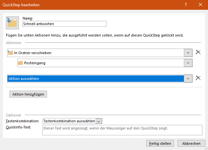Open the help question mark
The image size is (208, 150).
(186, 5)
